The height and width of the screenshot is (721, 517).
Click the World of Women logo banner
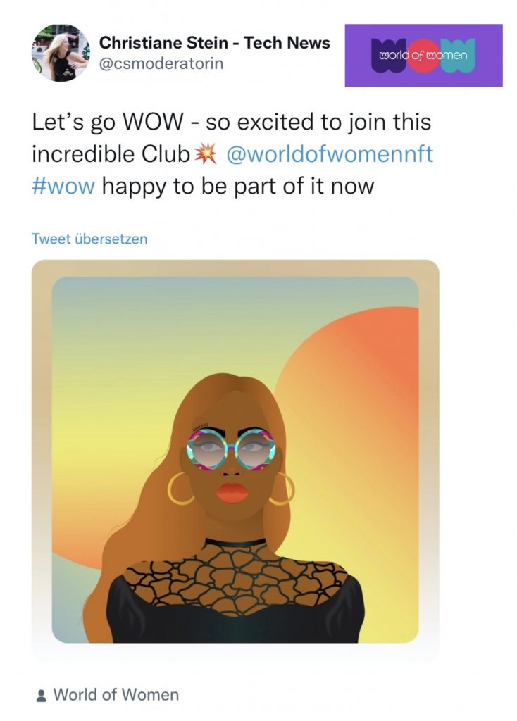(x=423, y=55)
